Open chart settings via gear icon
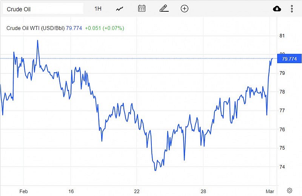302x196 pixels. [x=290, y=190]
